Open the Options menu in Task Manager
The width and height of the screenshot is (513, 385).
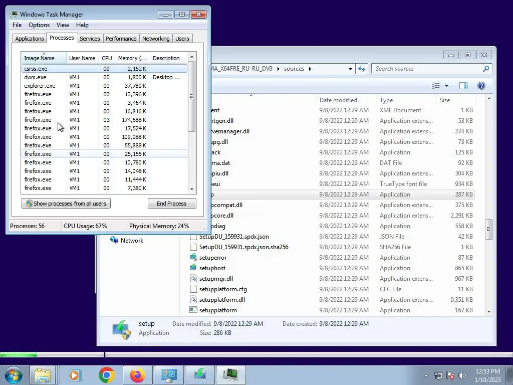[39, 25]
